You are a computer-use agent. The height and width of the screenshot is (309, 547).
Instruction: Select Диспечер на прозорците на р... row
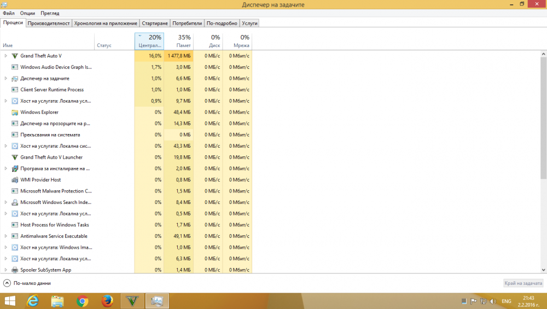(x=126, y=124)
